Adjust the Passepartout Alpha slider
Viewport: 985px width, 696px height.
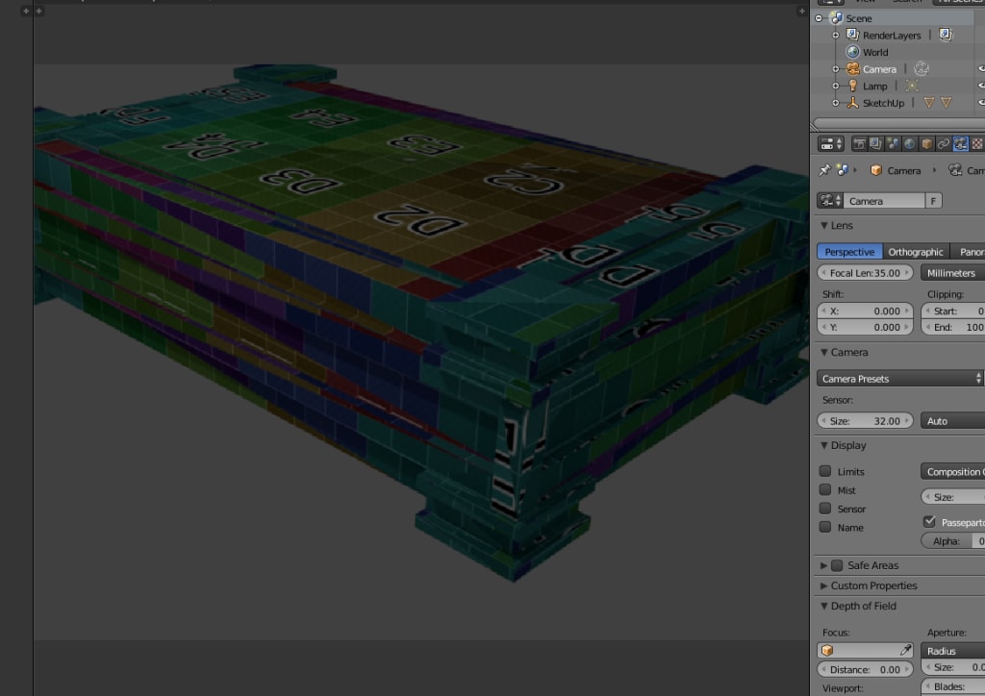coord(952,541)
